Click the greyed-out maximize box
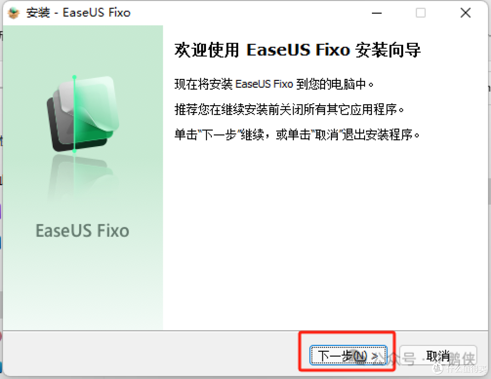Screen dimensions: 491x379 (420, 13)
